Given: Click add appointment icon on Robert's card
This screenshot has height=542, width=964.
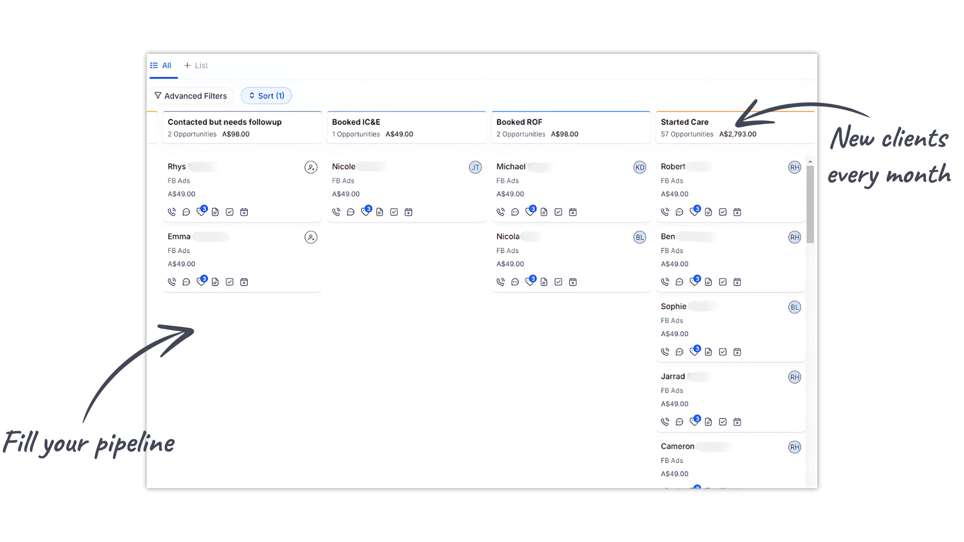Looking at the screenshot, I should coord(737,212).
